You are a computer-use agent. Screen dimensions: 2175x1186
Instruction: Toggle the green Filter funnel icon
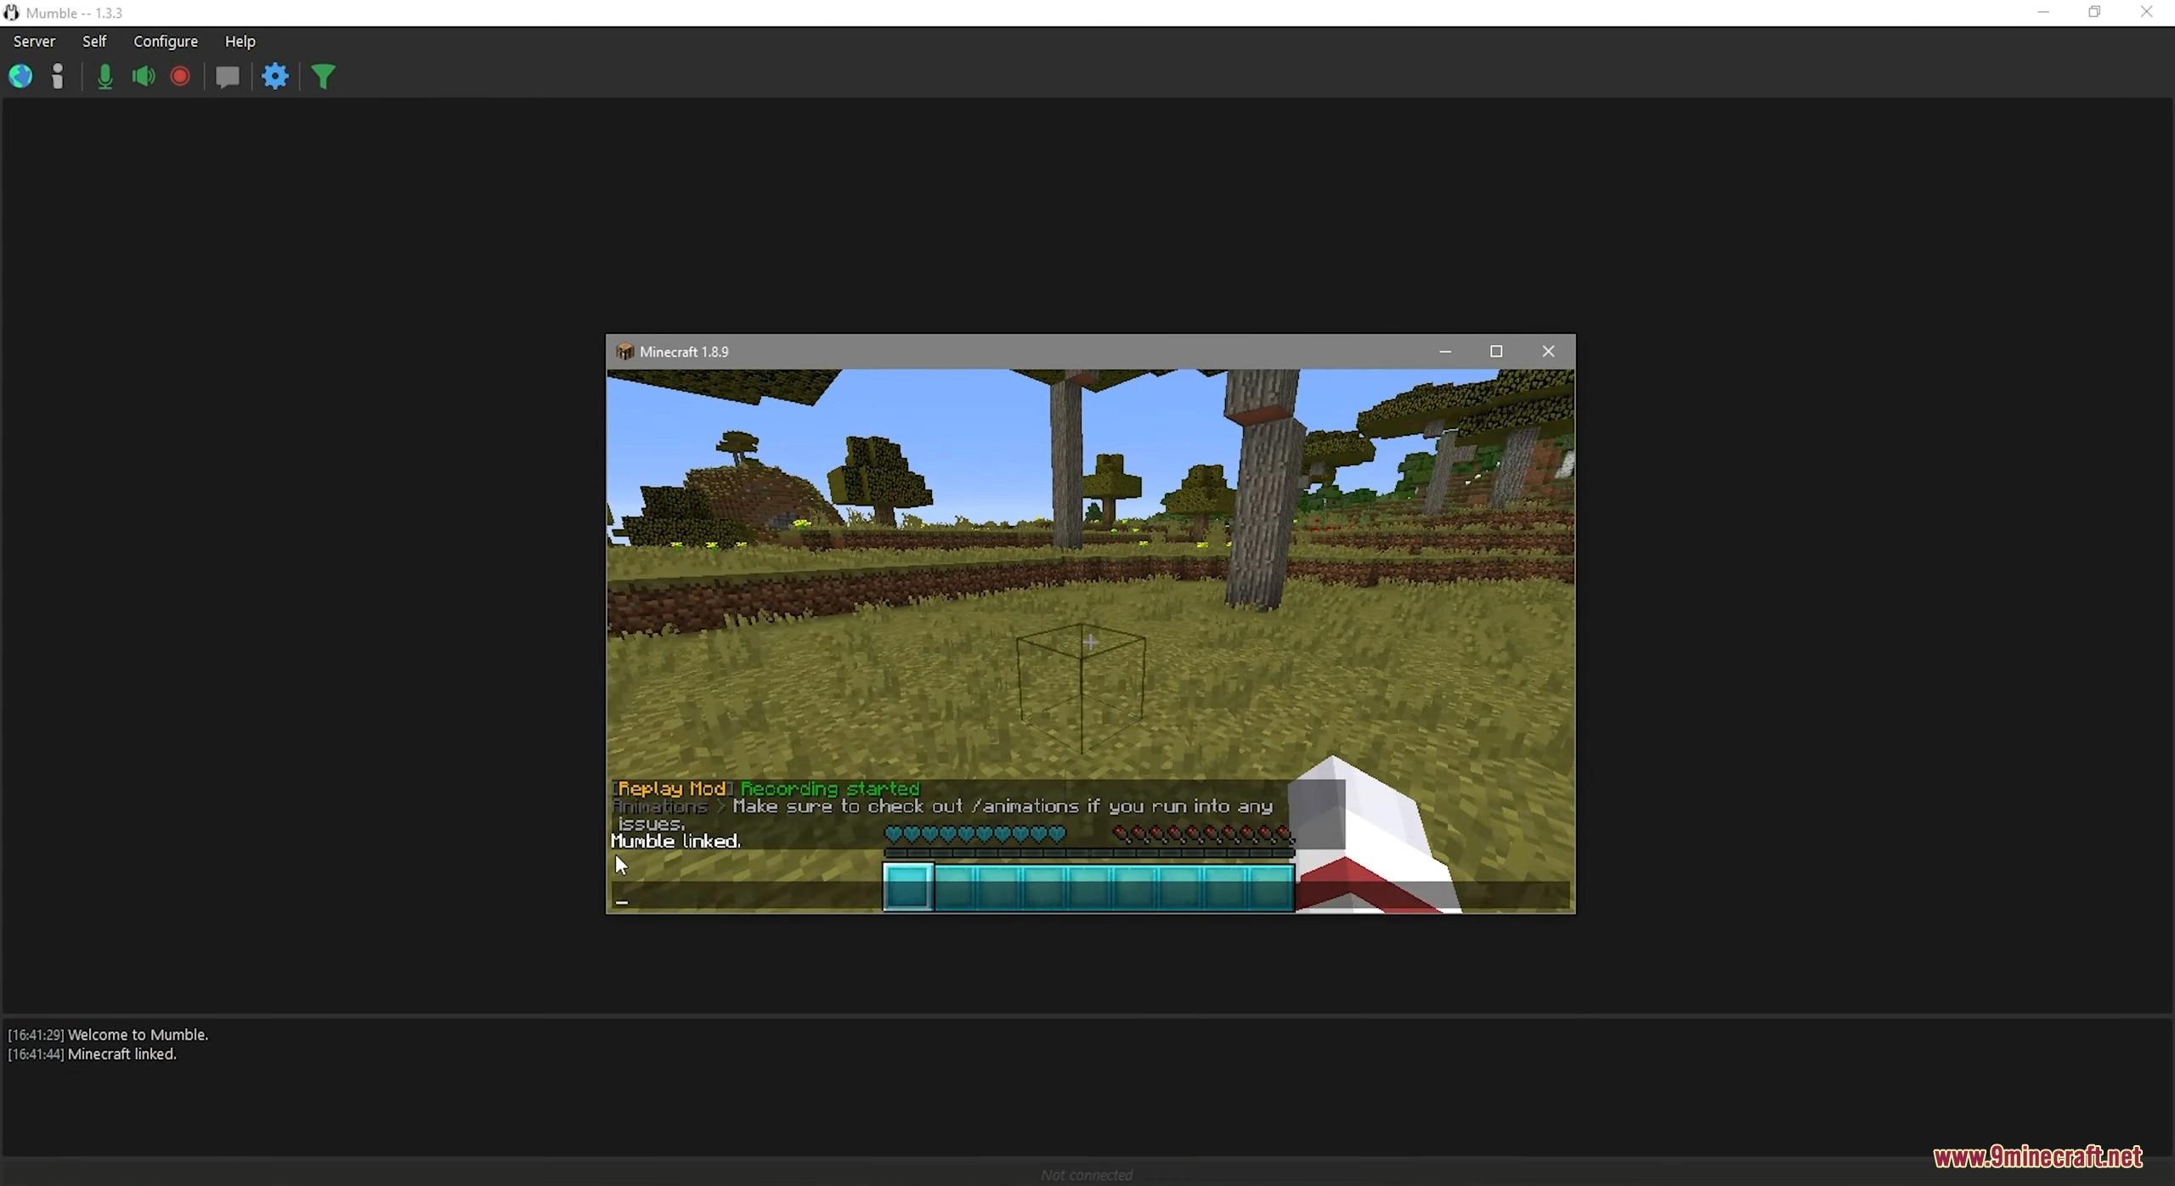coord(323,77)
